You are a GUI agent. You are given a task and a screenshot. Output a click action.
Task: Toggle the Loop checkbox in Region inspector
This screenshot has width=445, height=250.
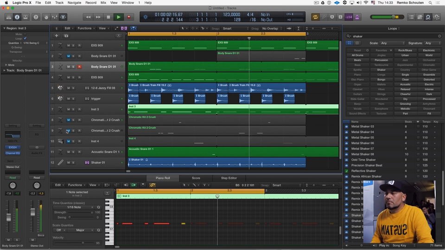pos(25,38)
